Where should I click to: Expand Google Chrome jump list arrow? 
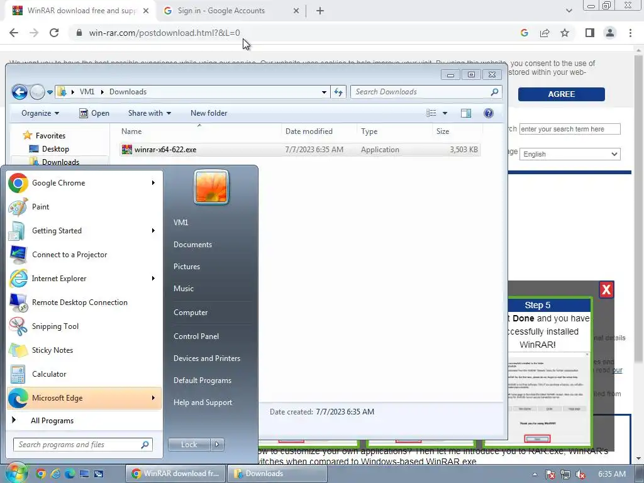pyautogui.click(x=153, y=183)
